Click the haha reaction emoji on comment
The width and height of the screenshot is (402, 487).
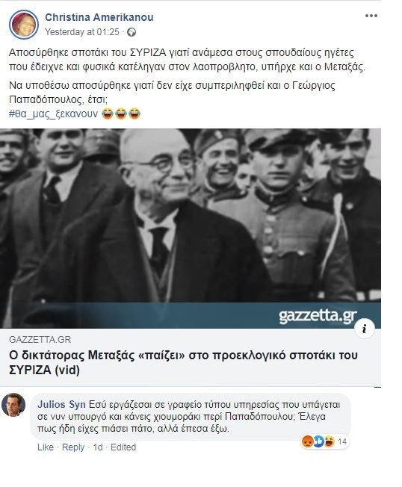(330, 441)
